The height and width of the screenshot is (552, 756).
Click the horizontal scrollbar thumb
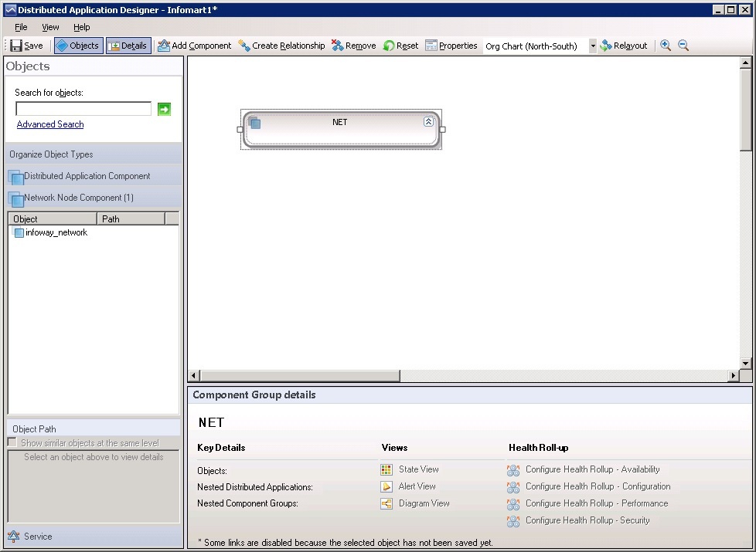[x=300, y=375]
